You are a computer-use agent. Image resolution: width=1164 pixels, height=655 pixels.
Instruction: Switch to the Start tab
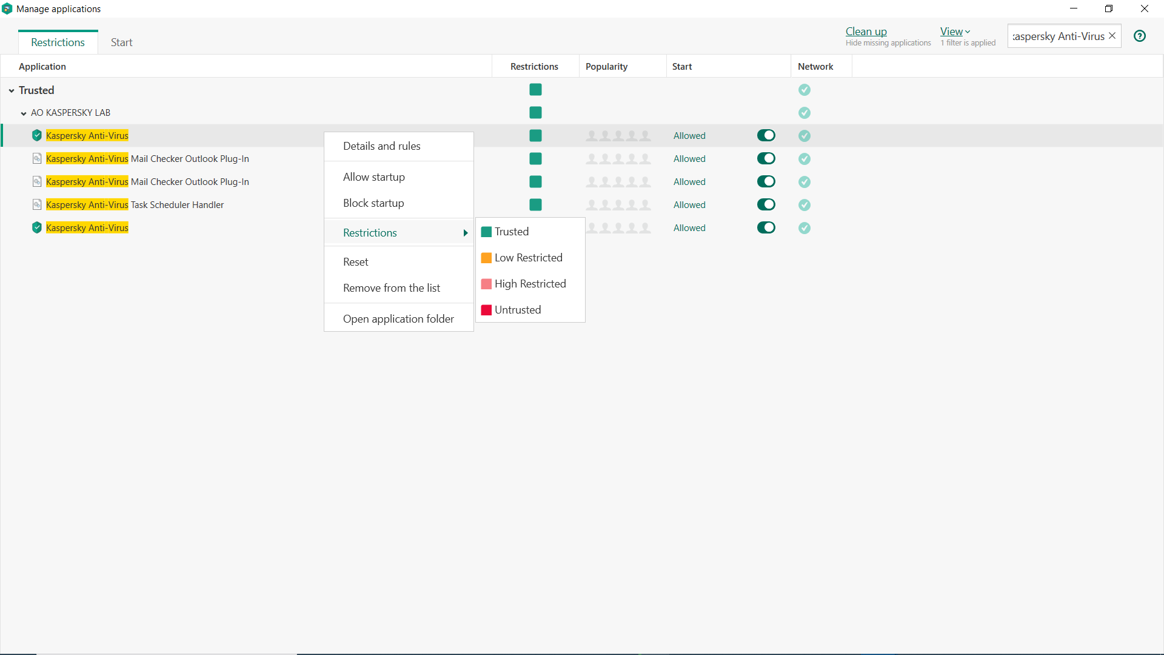[121, 42]
